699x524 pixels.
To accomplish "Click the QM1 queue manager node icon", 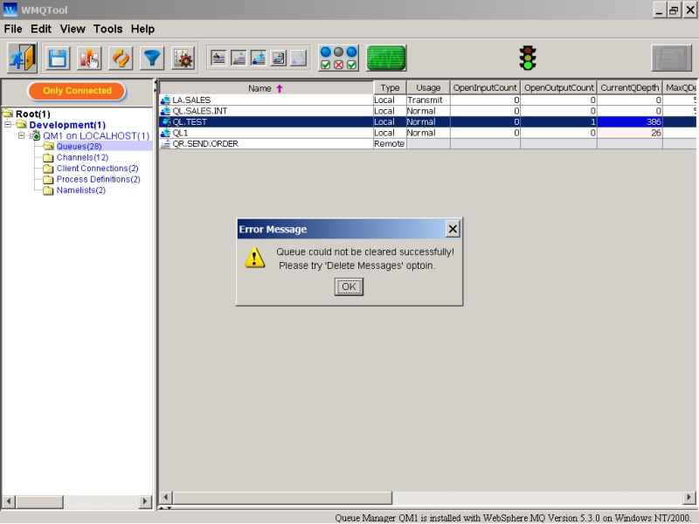I will pos(36,135).
